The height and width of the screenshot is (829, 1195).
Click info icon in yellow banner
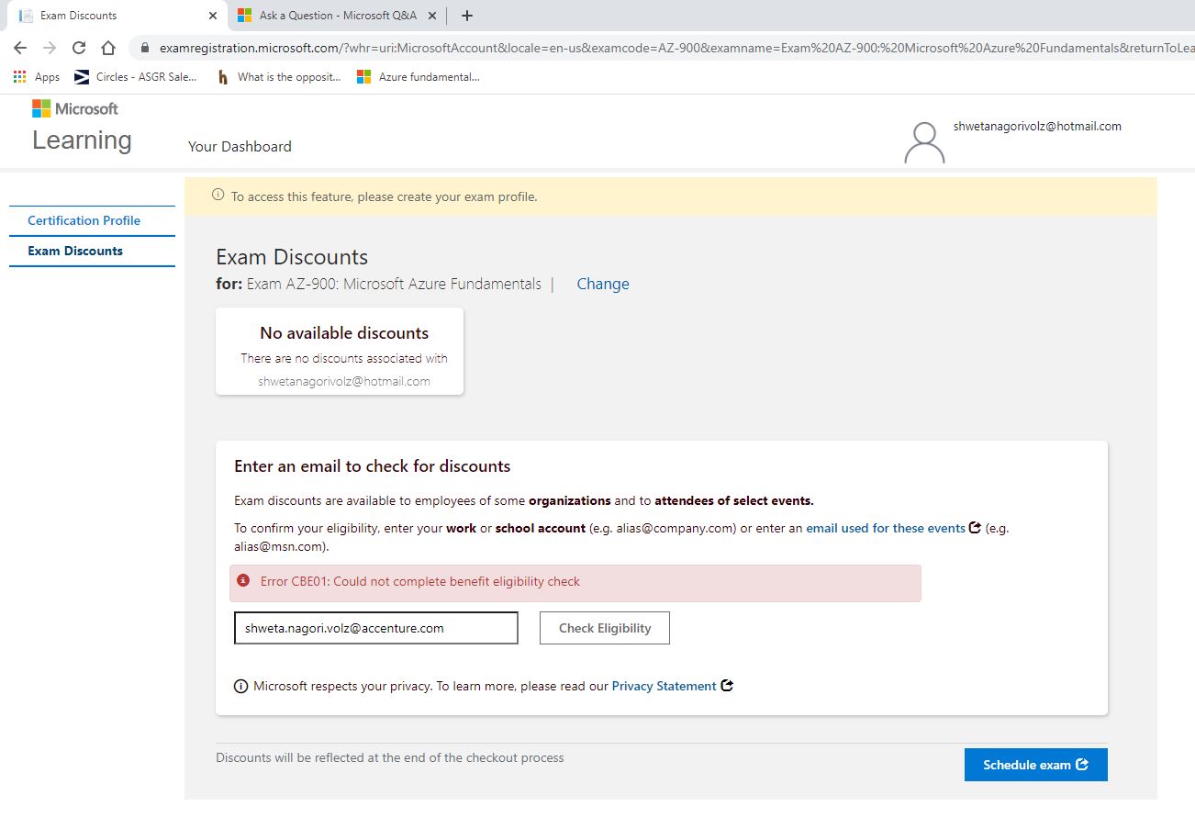point(218,196)
